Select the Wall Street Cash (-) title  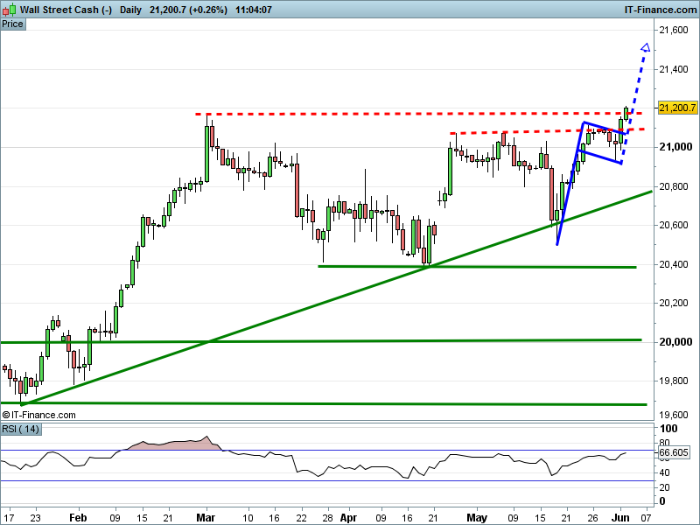pyautogui.click(x=66, y=10)
